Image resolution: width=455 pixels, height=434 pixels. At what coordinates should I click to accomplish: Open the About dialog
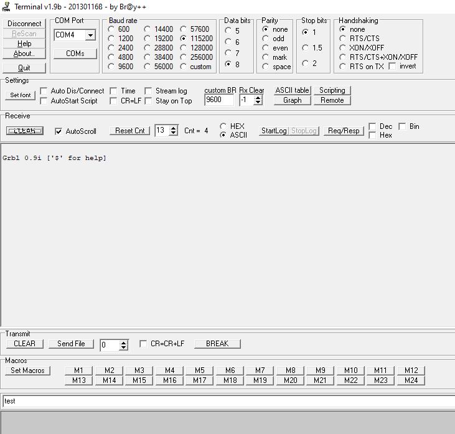click(x=24, y=54)
